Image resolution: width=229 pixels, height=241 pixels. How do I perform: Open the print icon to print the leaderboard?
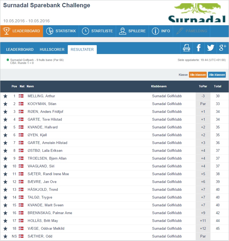[186, 48]
